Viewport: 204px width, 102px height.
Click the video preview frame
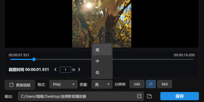[101, 24]
